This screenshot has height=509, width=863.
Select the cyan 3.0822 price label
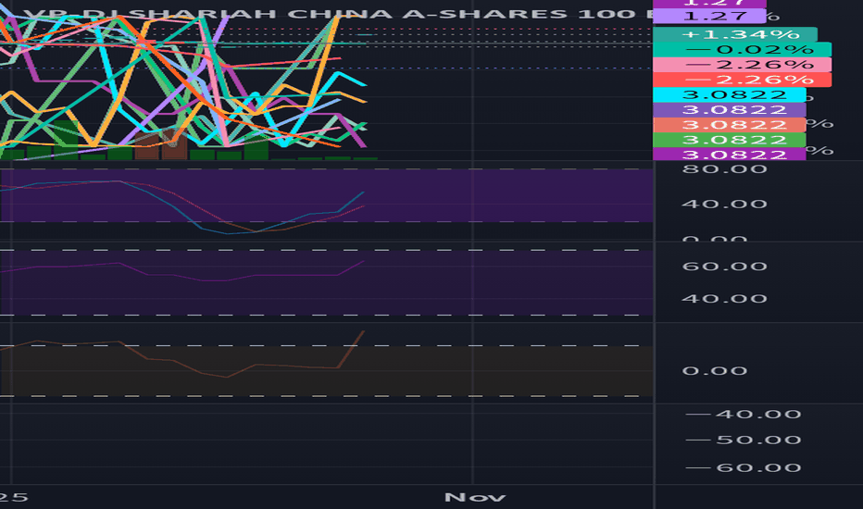coord(730,94)
